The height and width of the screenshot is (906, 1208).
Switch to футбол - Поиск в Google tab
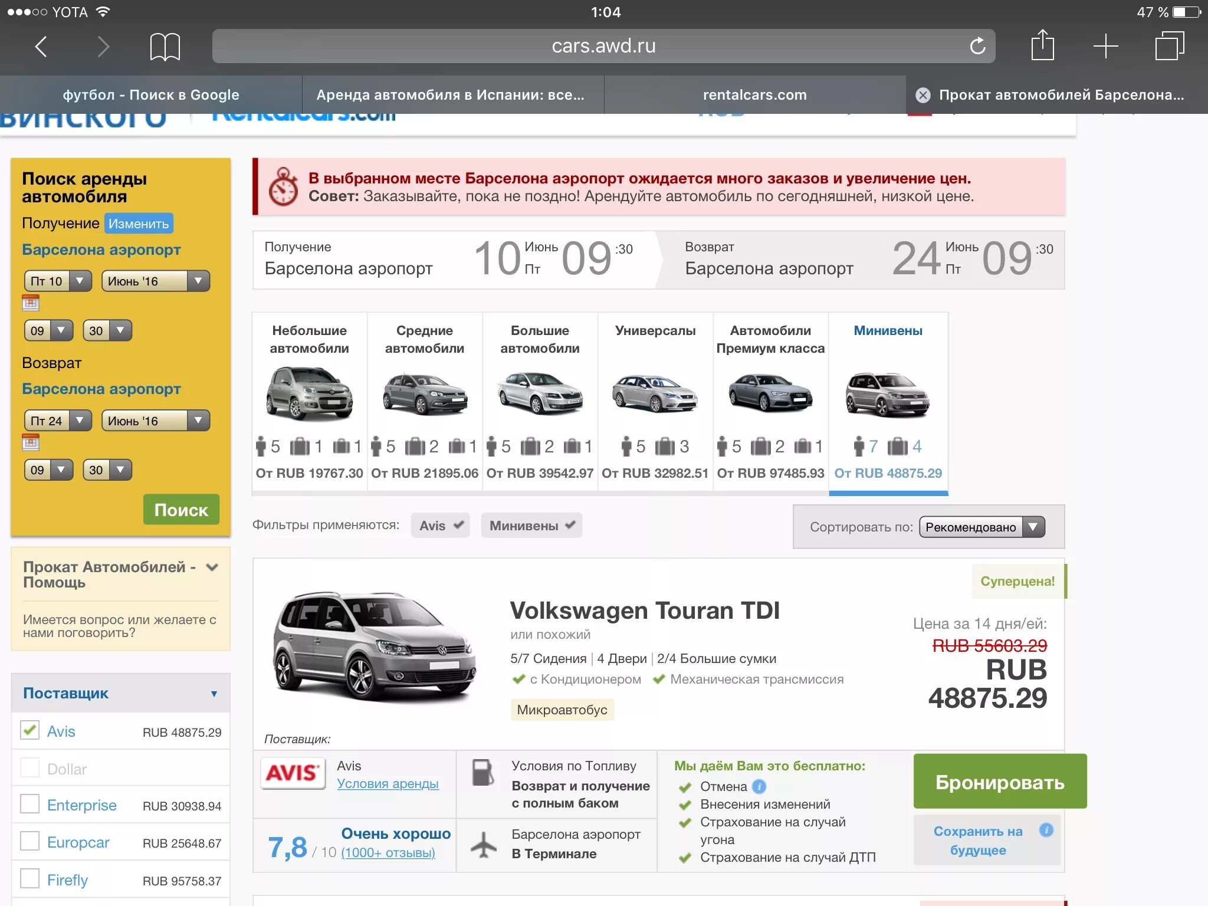pos(151,95)
